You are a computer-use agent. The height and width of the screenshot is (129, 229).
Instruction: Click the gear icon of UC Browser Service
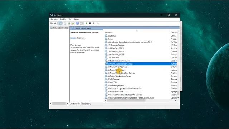point(106,45)
